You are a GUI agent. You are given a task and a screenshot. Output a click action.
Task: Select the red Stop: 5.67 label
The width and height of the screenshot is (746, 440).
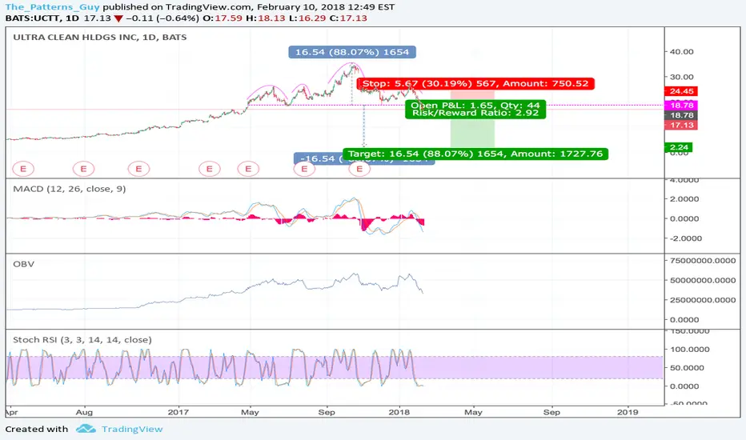tap(475, 84)
